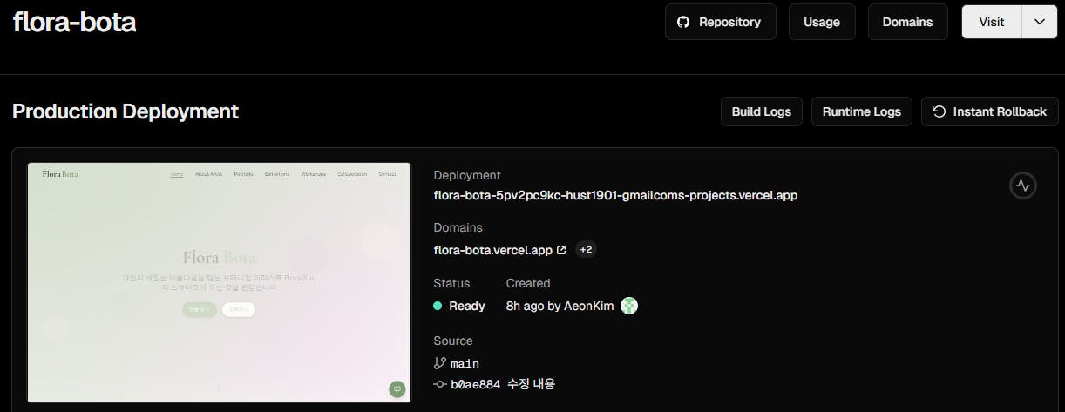Screen dimensions: 1065x412
Task: Open the main branch link
Action: tap(465, 363)
